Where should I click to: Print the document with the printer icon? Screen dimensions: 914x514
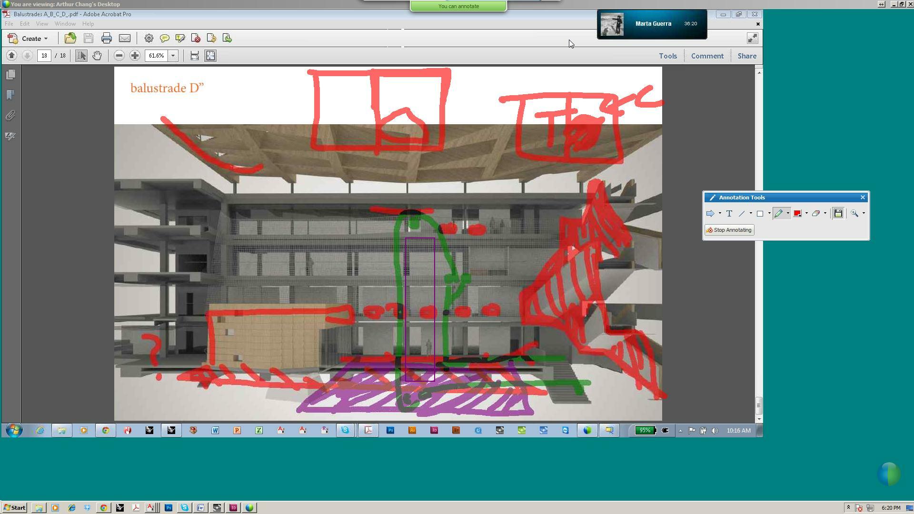[107, 39]
